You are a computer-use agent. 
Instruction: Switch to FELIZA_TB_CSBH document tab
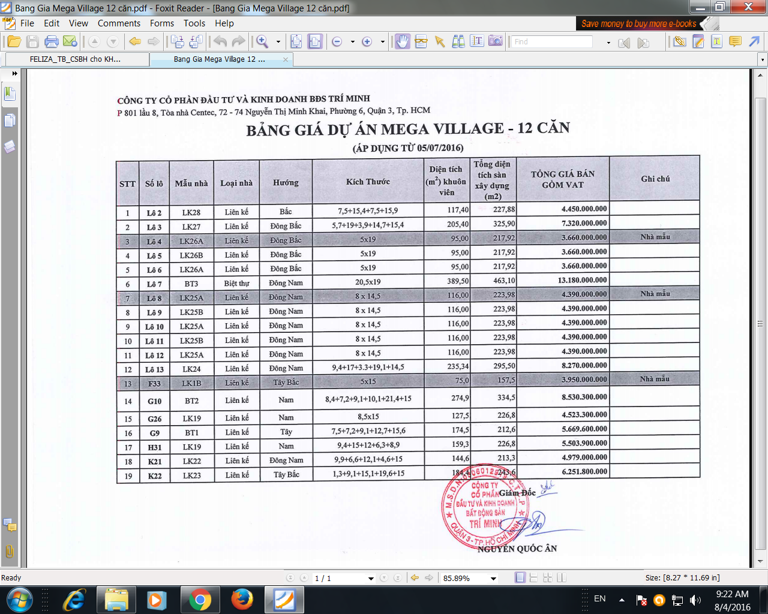pos(77,59)
